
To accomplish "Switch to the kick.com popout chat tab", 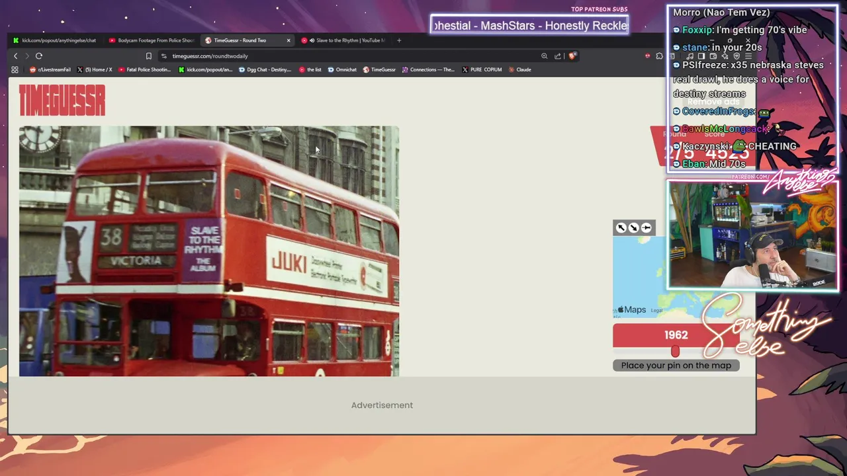I will (54, 40).
